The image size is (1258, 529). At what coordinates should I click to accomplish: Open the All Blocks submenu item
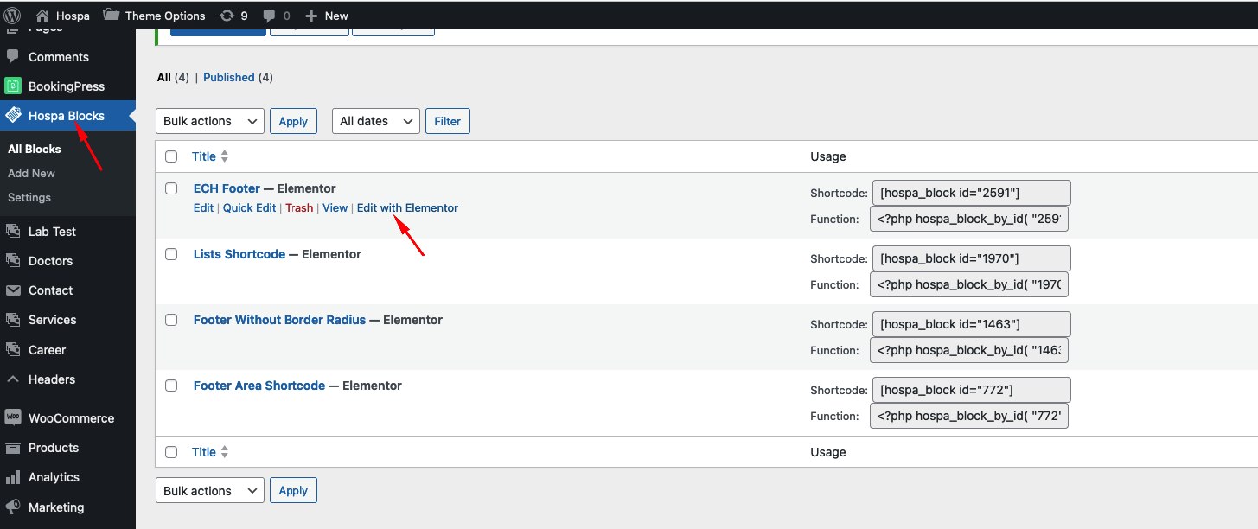point(35,149)
